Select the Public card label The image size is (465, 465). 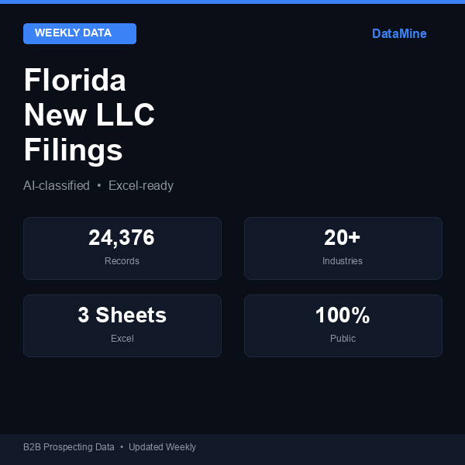tap(343, 339)
